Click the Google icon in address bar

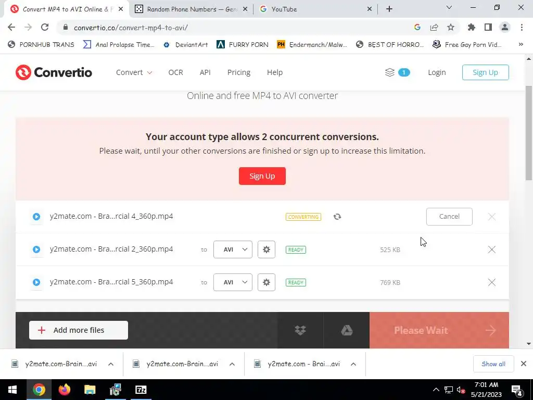click(417, 27)
